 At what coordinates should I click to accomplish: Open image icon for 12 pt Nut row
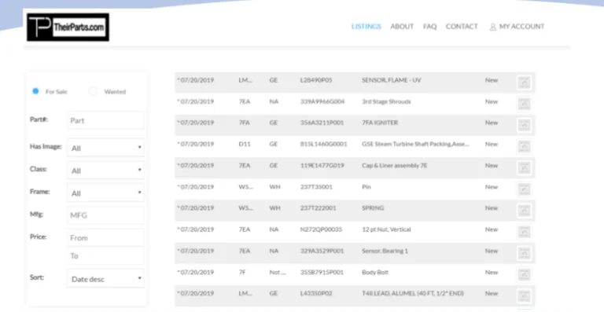[525, 232]
